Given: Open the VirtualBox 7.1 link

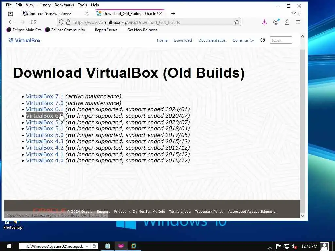Looking at the screenshot, I should 44,96.
